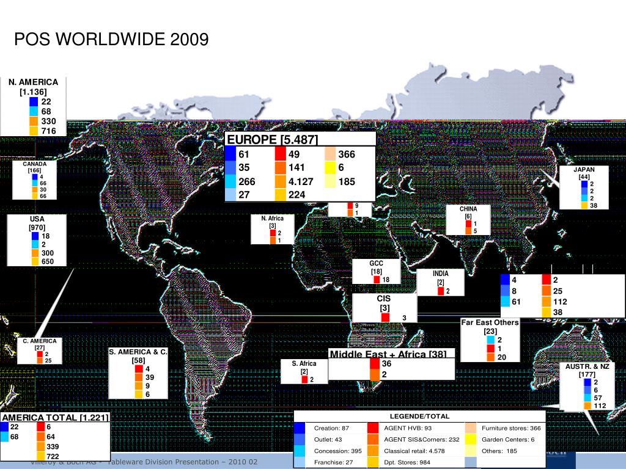This screenshot has height=469, width=626.
Task: Click the slide title POS WORLDWIDE 2009
Action: tap(111, 39)
